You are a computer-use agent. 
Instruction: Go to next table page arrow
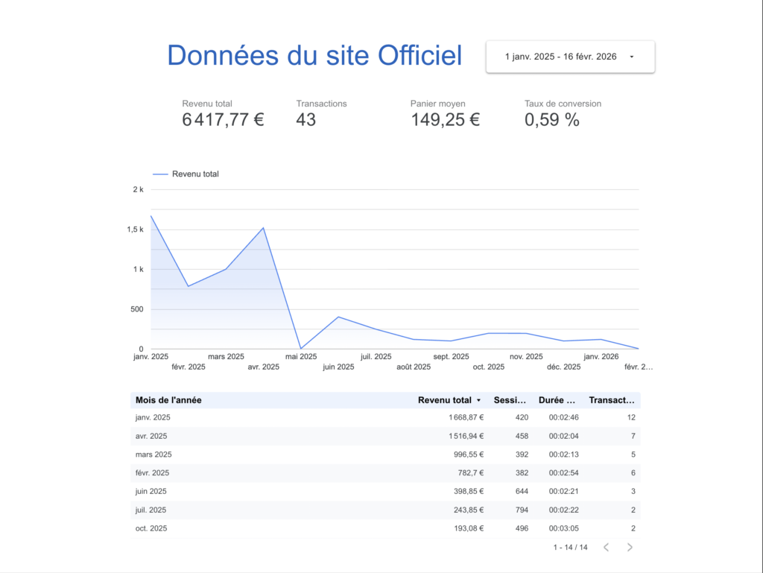(x=630, y=548)
